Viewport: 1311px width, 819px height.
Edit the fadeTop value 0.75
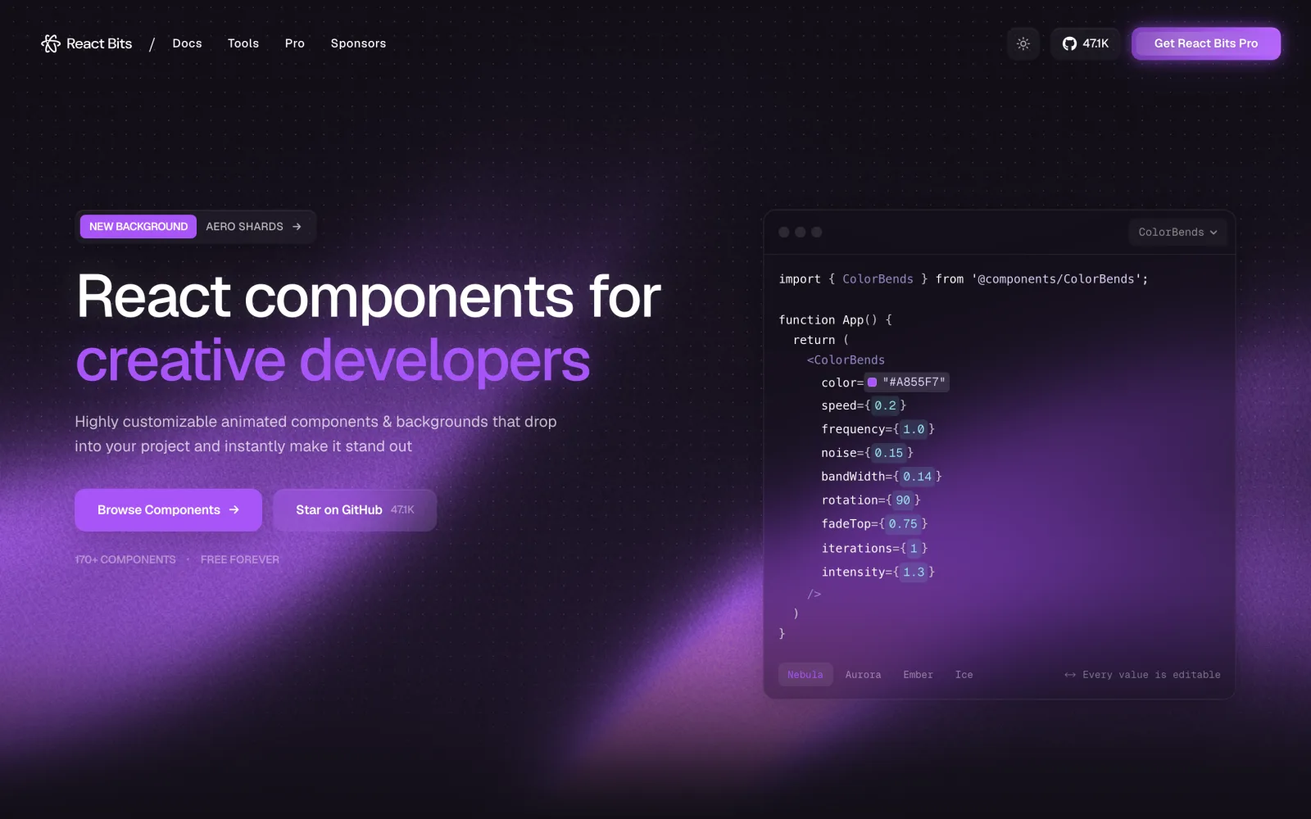(903, 524)
